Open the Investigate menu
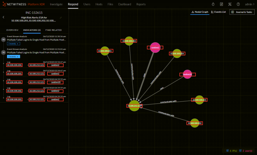Image resolution: width=257 pixels, height=155 pixels. pyautogui.click(x=56, y=4)
